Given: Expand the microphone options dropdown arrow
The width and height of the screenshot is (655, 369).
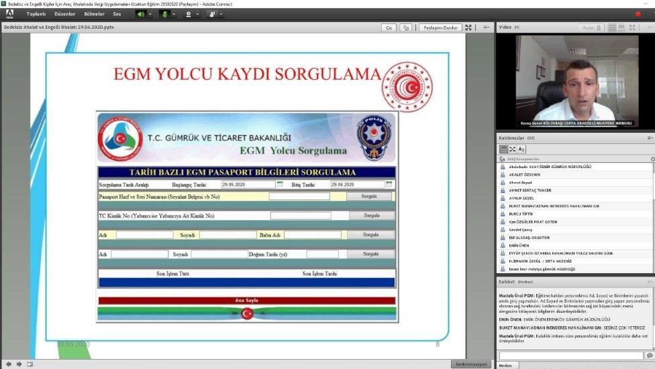Looking at the screenshot, I should point(173,13).
